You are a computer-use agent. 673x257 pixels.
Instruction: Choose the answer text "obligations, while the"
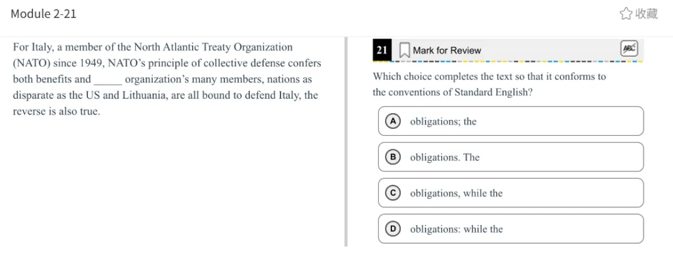456,193
